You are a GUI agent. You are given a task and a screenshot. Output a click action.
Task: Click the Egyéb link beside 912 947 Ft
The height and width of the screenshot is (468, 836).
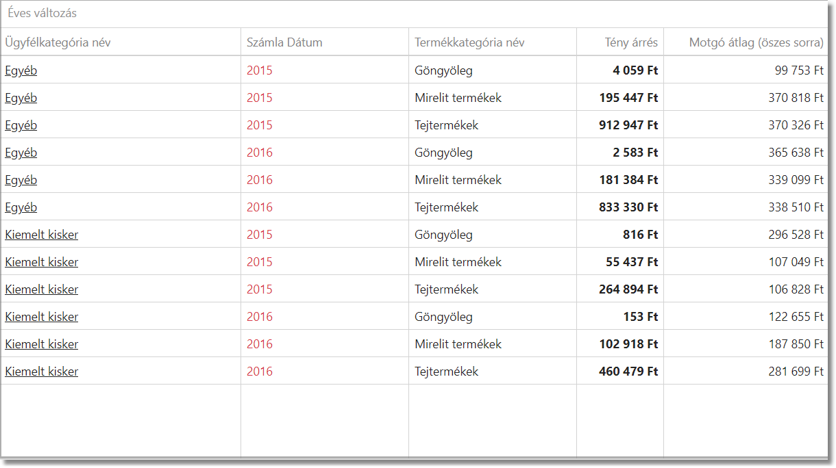coord(21,125)
